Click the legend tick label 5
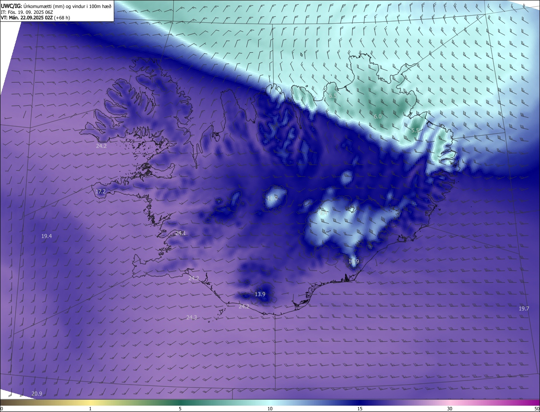 [180, 409]
